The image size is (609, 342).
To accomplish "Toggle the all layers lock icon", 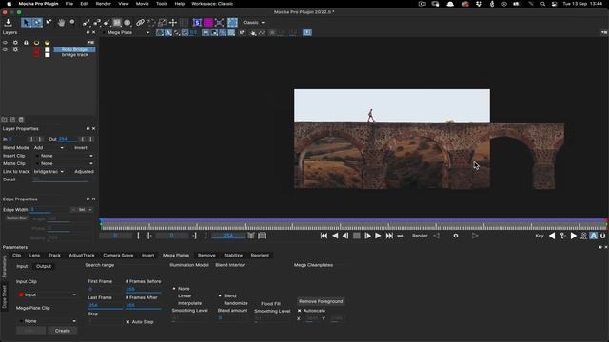I will click(26, 43).
